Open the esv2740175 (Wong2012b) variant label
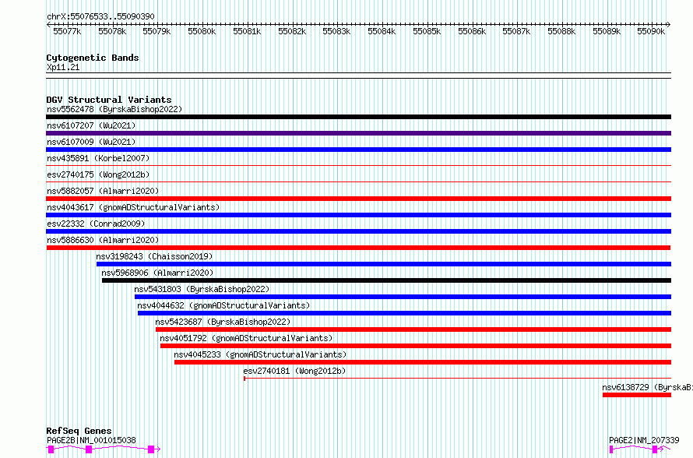Screen dimensions: 693x458 tap(98, 174)
